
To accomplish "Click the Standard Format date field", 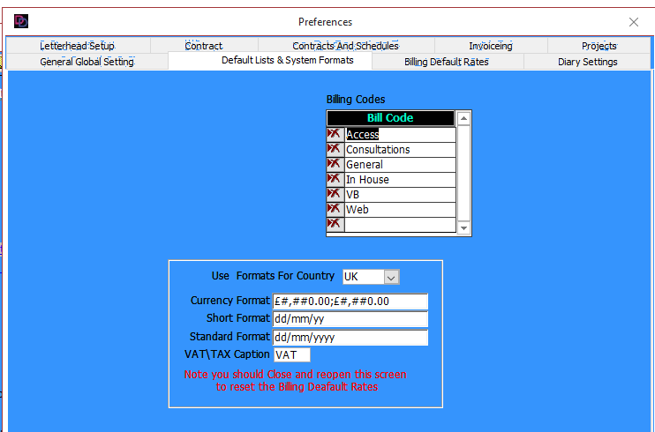I will pyautogui.click(x=350, y=338).
